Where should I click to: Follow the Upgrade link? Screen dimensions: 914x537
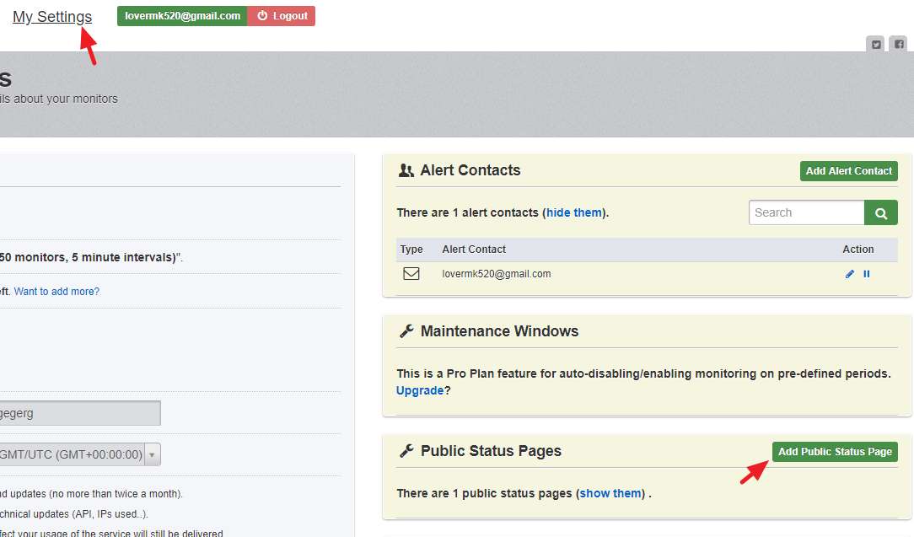pyautogui.click(x=419, y=390)
